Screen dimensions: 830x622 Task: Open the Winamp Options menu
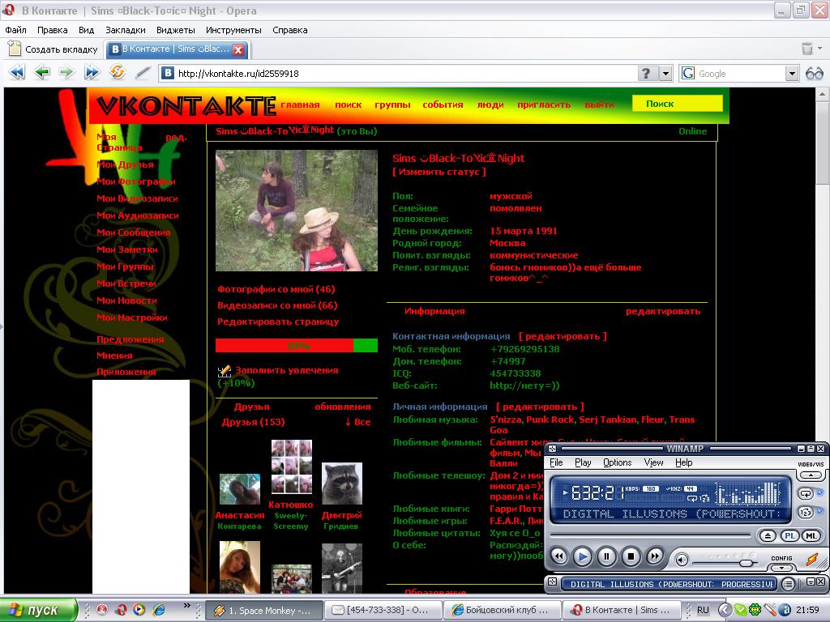pos(617,462)
